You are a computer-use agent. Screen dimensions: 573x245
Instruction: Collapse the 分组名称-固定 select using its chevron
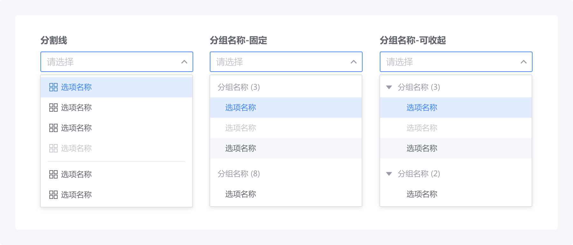(354, 62)
